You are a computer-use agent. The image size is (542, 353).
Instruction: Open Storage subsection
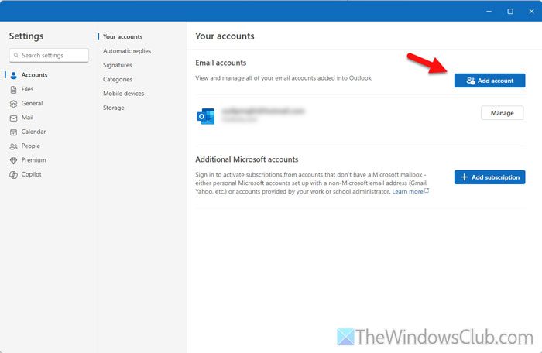(113, 108)
